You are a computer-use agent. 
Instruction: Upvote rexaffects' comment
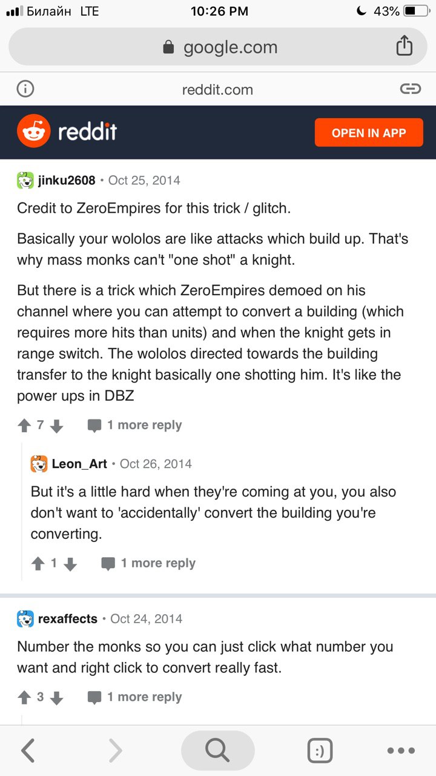[x=24, y=697]
